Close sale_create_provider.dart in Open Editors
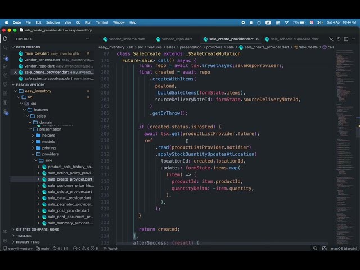Viewport: 360px width, 270px height. [x=15, y=72]
